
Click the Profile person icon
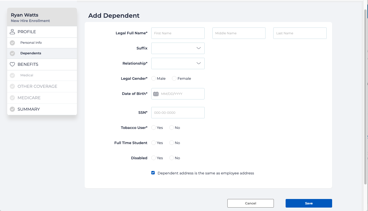tap(12, 31)
